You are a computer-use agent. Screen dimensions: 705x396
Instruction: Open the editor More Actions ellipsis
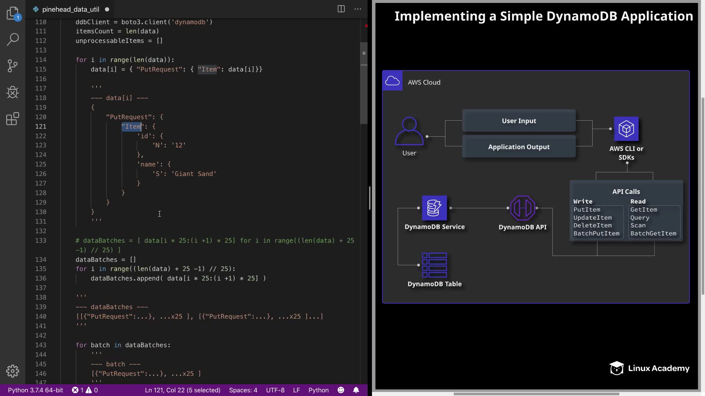(x=358, y=9)
